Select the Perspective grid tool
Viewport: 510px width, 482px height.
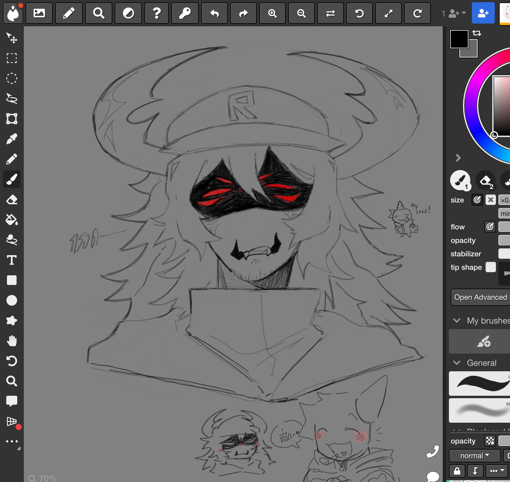[12, 421]
